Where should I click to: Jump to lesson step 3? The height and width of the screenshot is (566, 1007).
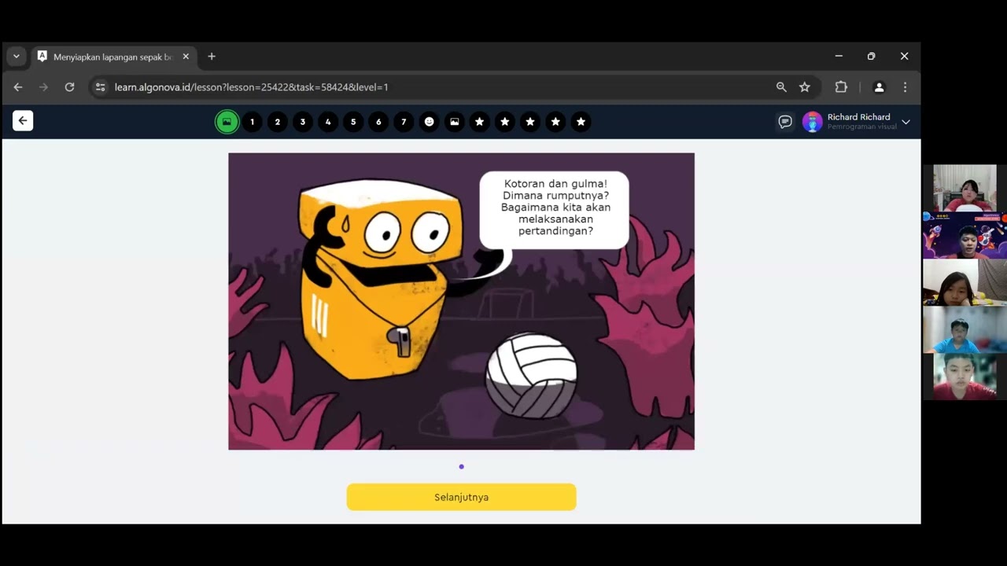click(303, 122)
